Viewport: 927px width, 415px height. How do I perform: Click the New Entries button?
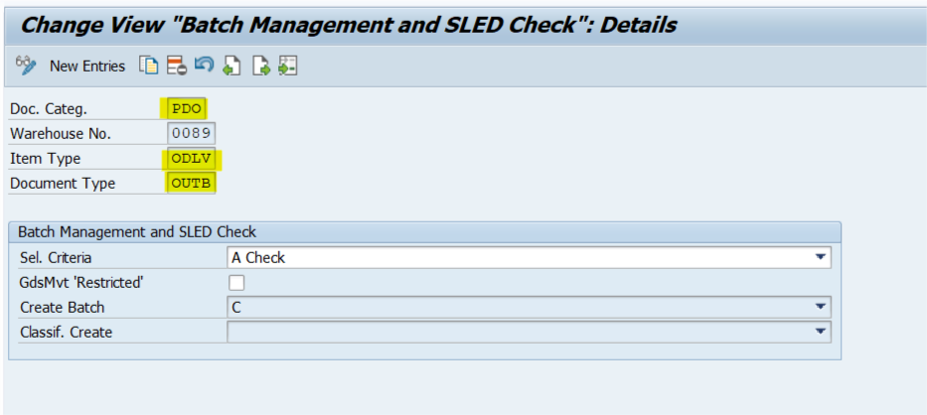click(87, 67)
